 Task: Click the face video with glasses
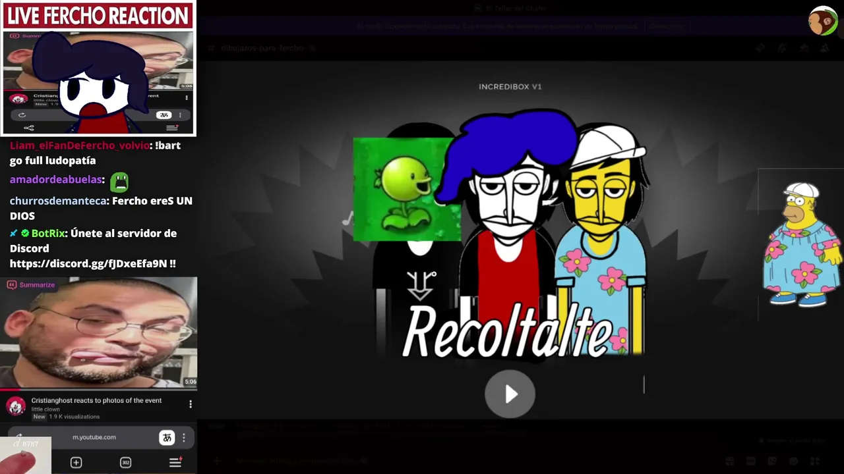[98, 332]
